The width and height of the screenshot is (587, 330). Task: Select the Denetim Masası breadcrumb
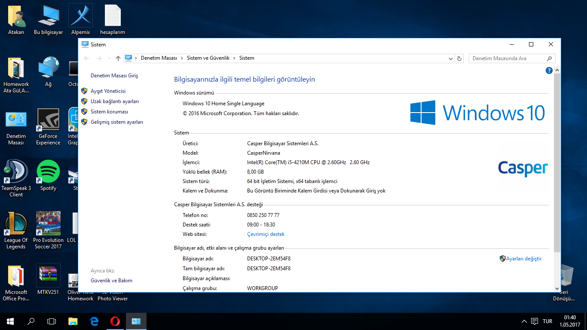(159, 58)
